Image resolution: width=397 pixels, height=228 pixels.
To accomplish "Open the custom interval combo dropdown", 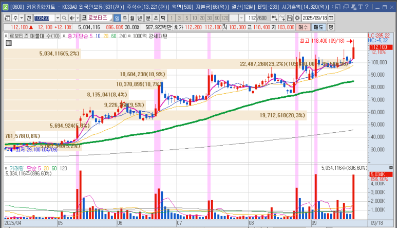I will point(241,18).
